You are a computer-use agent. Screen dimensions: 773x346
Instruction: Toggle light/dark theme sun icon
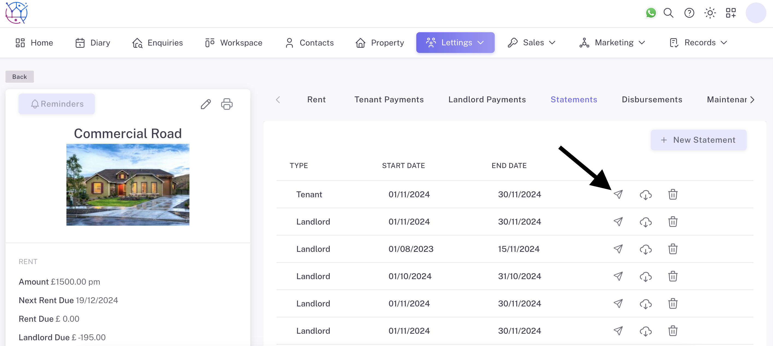click(x=710, y=13)
